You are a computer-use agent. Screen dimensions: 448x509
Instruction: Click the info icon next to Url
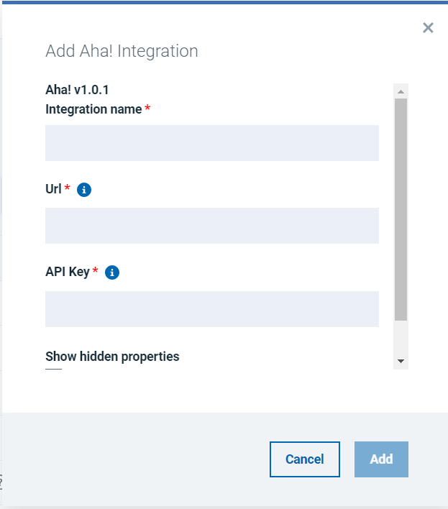pyautogui.click(x=84, y=190)
